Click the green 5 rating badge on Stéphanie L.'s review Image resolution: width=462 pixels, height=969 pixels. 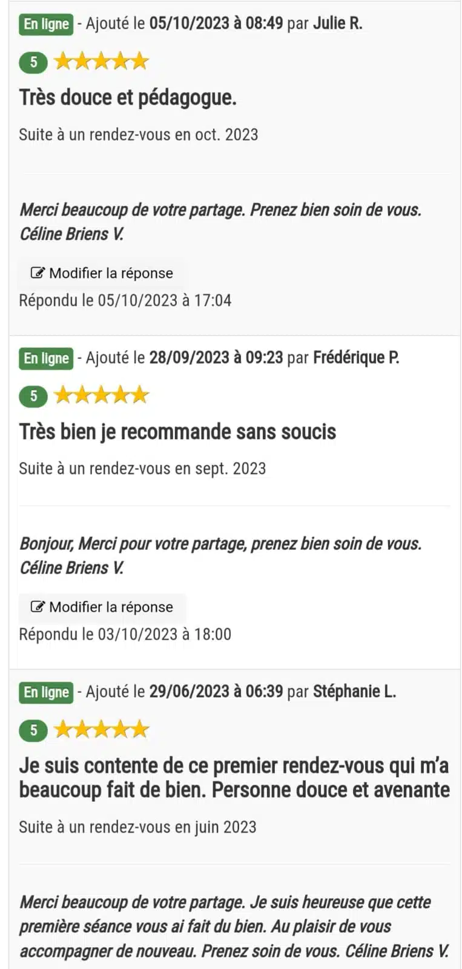pos(33,730)
